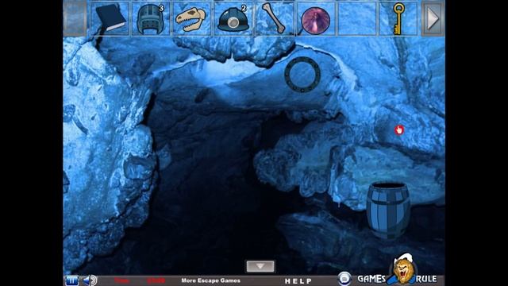This screenshot has width=508, height=286.
Task: Click the circular ring on the cave wall
Action: pos(302,75)
